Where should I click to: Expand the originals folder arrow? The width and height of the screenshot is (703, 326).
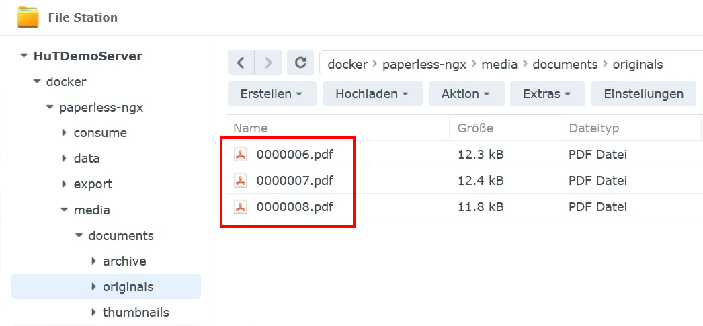[93, 286]
